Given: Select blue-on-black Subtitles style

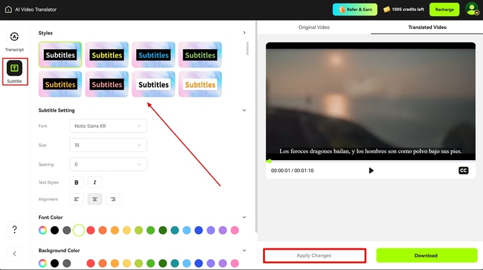Looking at the screenshot, I should [x=153, y=55].
